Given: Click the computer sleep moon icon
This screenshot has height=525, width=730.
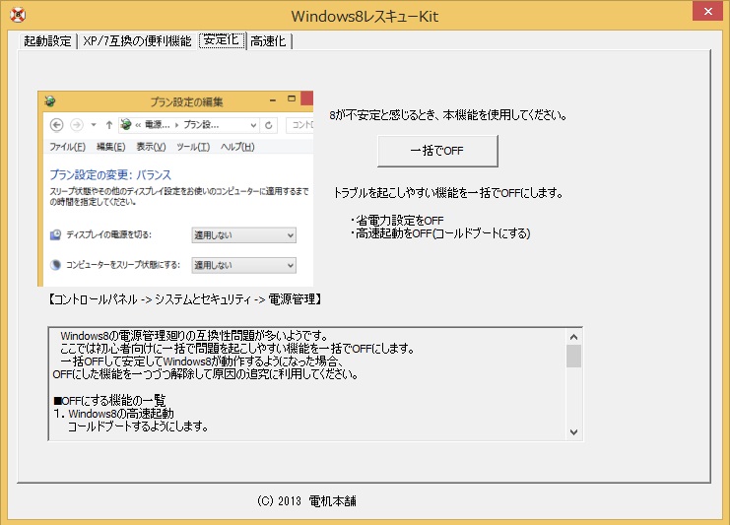Looking at the screenshot, I should click(x=55, y=265).
